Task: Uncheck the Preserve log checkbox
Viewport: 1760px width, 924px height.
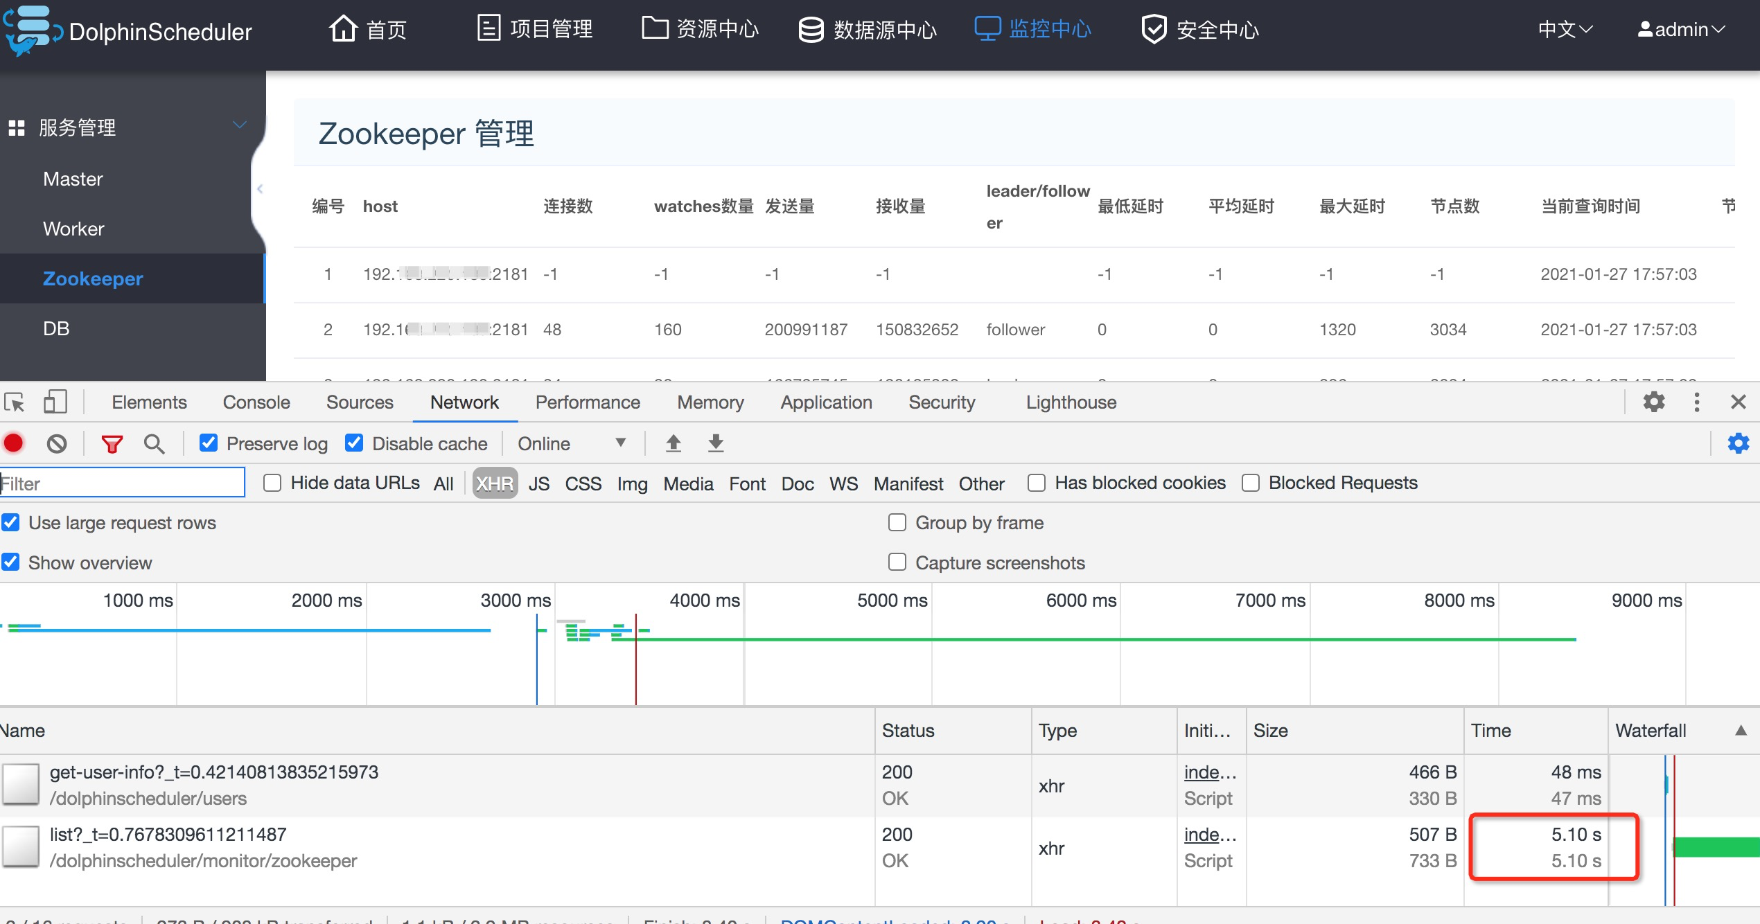Action: click(209, 443)
